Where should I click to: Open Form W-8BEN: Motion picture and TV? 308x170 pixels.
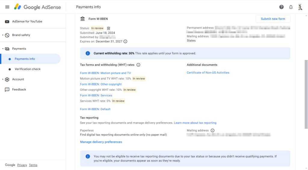pos(105,73)
